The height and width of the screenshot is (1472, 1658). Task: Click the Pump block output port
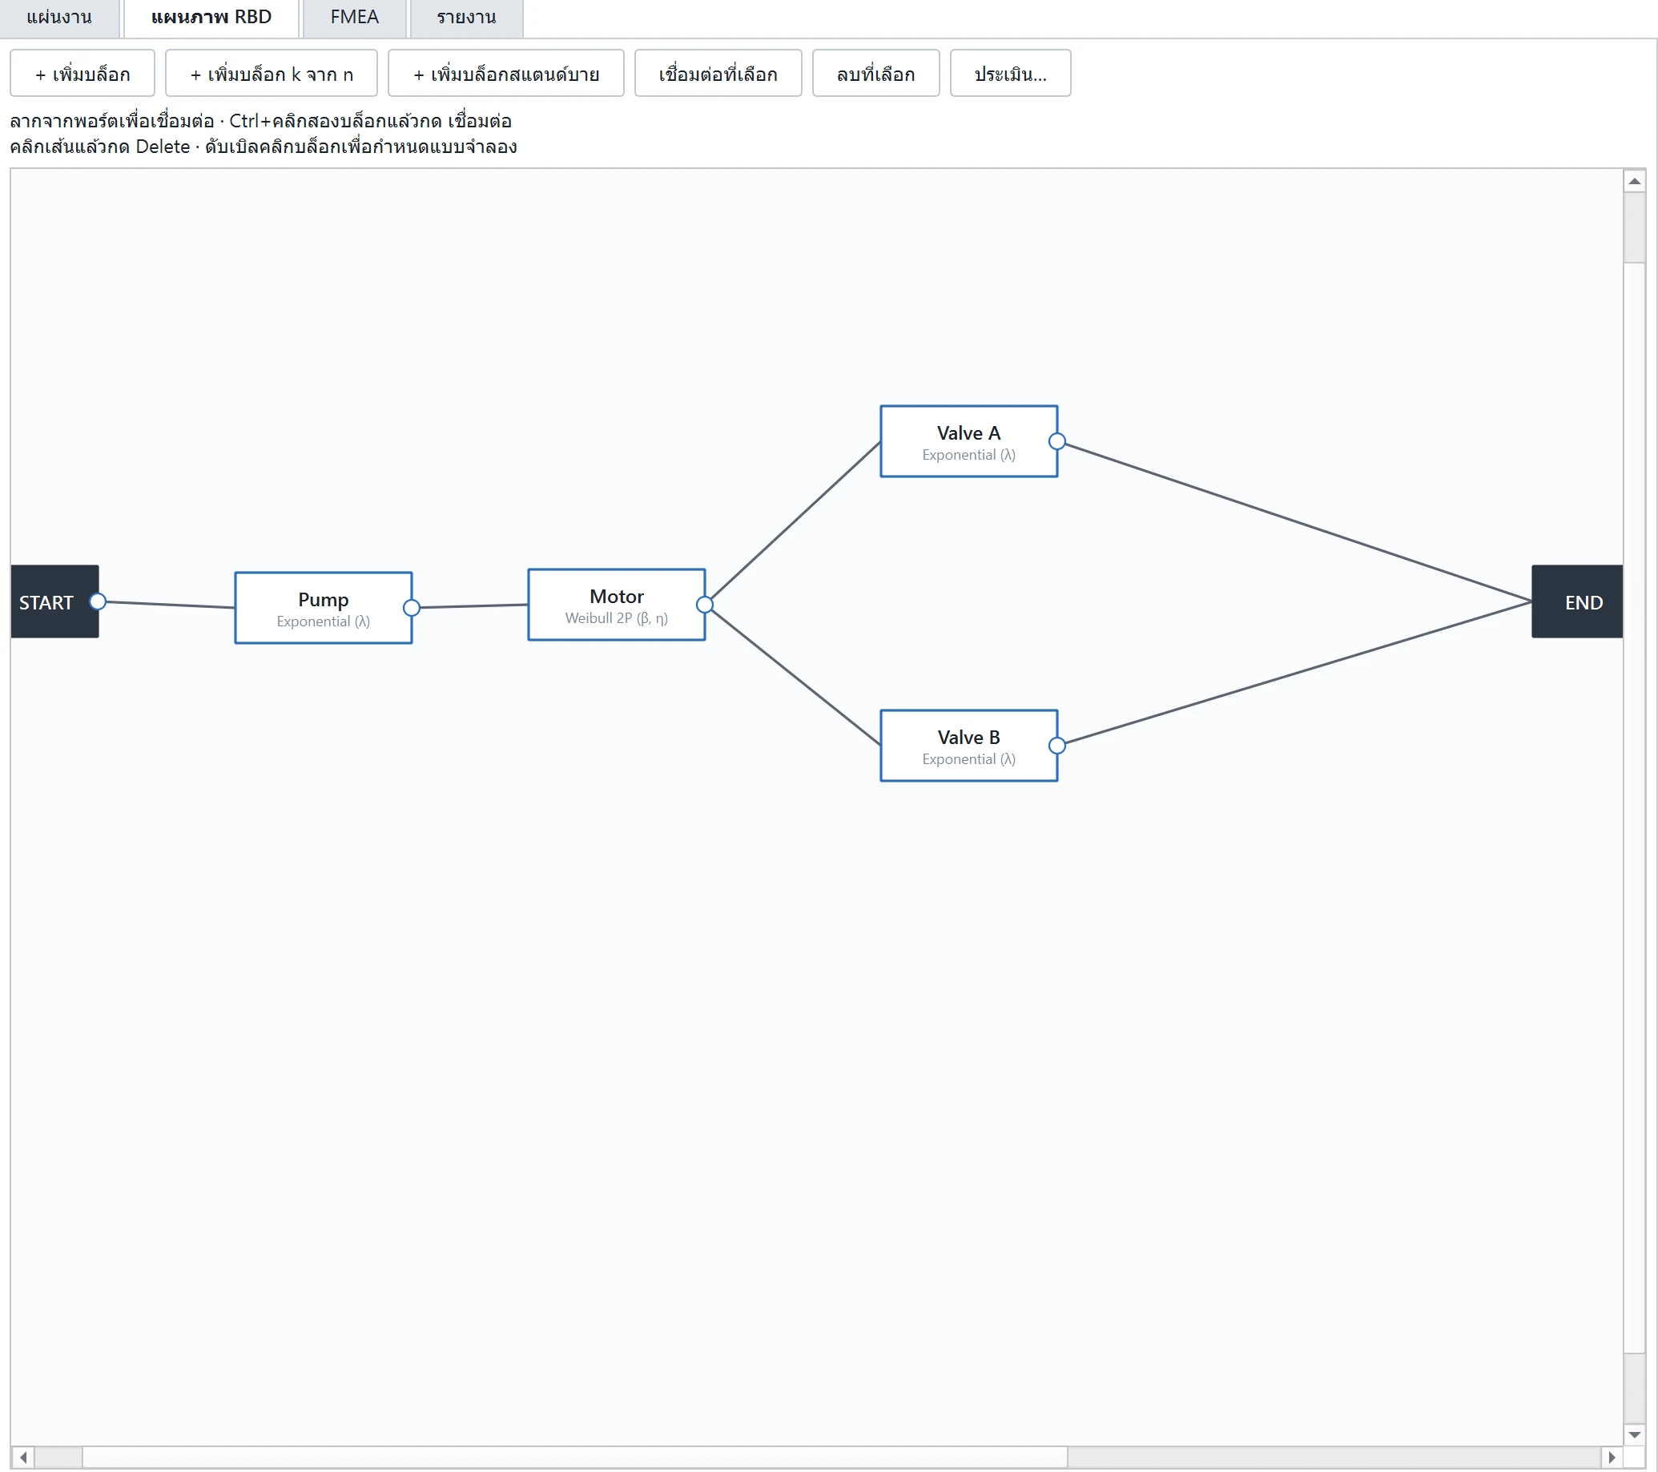point(412,609)
